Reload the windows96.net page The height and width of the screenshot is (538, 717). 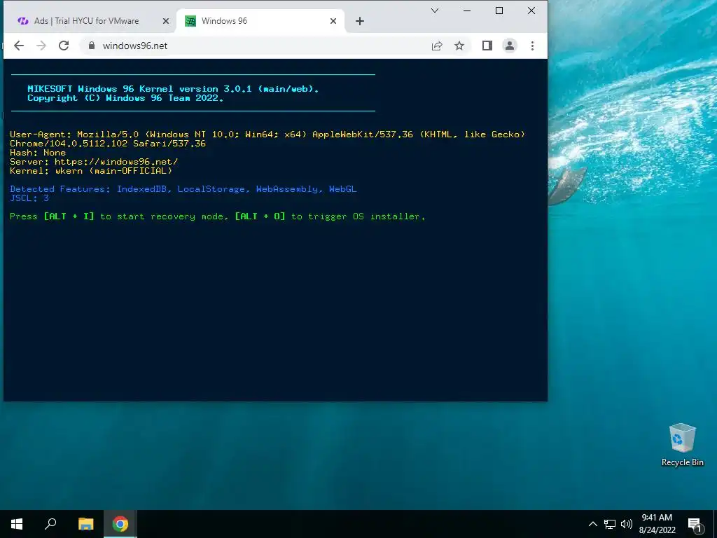point(64,46)
